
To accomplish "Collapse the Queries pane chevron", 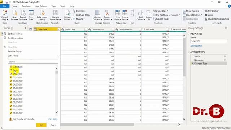I will click(x=26, y=28).
